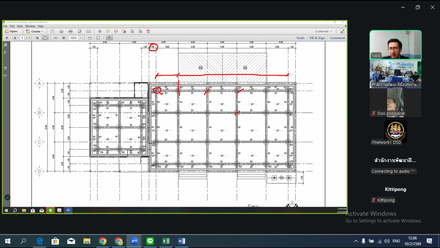440x248 pixels.
Task: Open the View menu
Action: tap(20, 26)
